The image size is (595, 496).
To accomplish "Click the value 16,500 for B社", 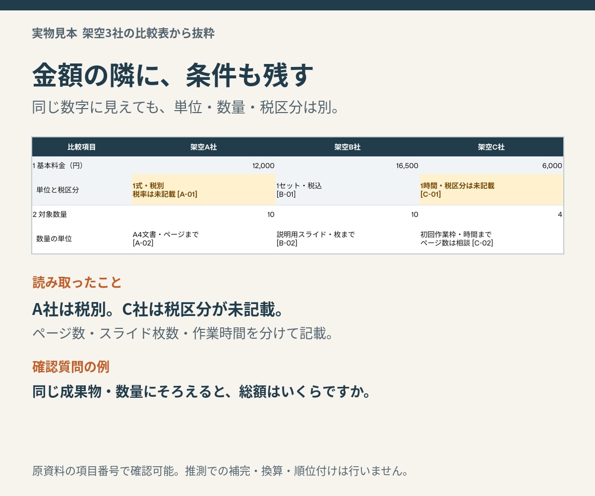I will coord(407,166).
